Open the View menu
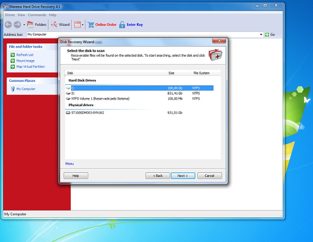Viewport: 313px width, 242px height. [21, 15]
